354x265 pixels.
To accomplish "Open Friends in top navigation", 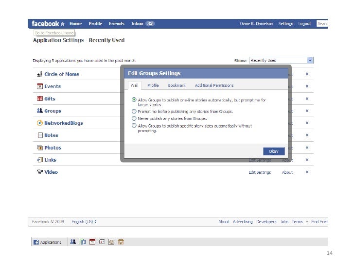I will point(117,24).
